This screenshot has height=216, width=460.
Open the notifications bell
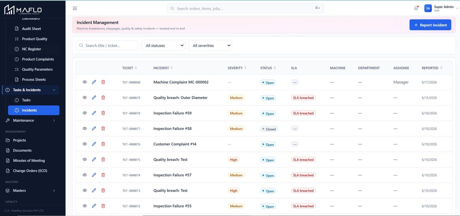coord(416,8)
